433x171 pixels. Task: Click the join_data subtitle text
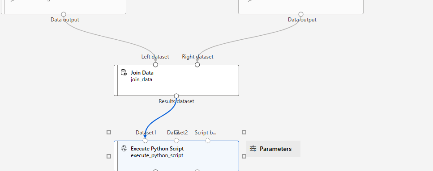coord(141,79)
